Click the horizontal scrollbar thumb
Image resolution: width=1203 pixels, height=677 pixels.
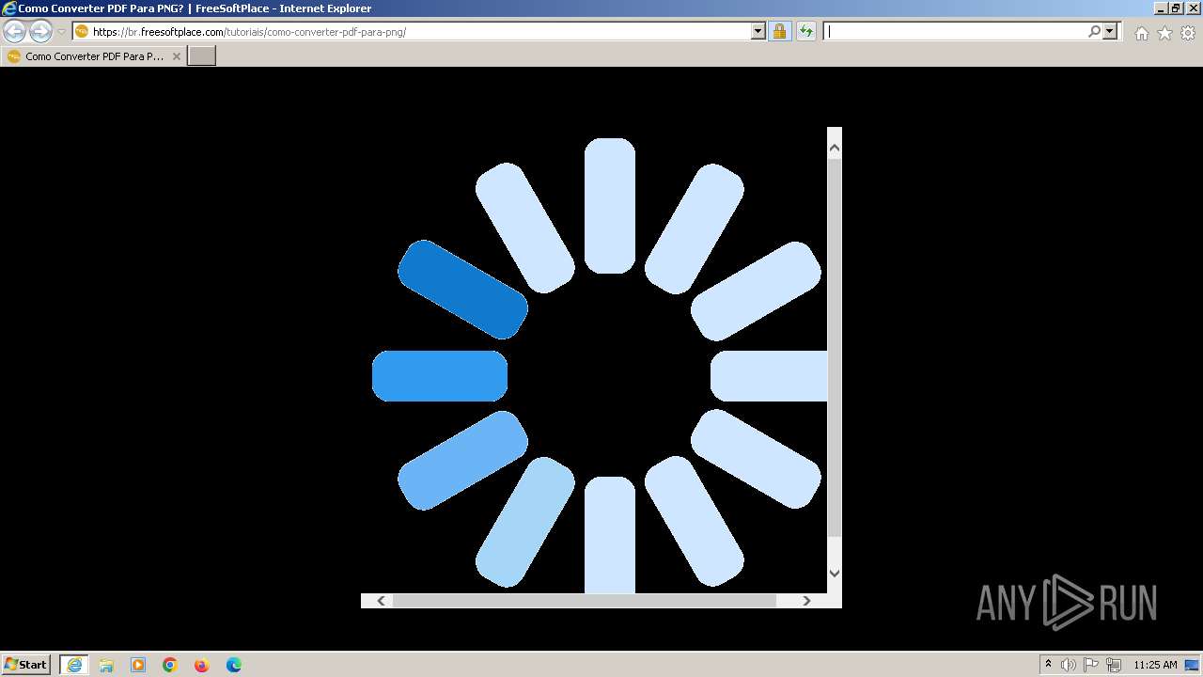585,601
